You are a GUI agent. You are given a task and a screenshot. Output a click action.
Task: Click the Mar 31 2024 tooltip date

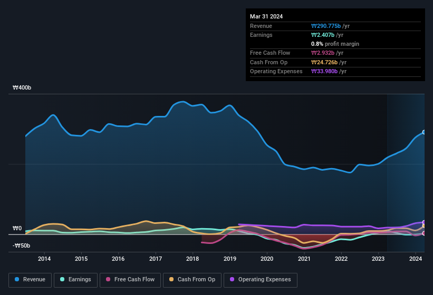(266, 16)
